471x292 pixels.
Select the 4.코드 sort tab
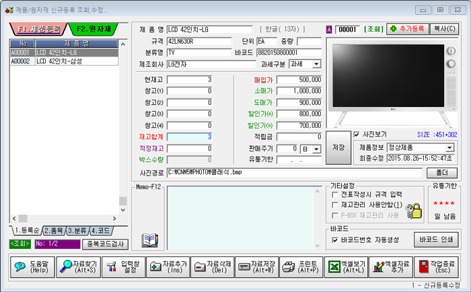click(x=101, y=231)
